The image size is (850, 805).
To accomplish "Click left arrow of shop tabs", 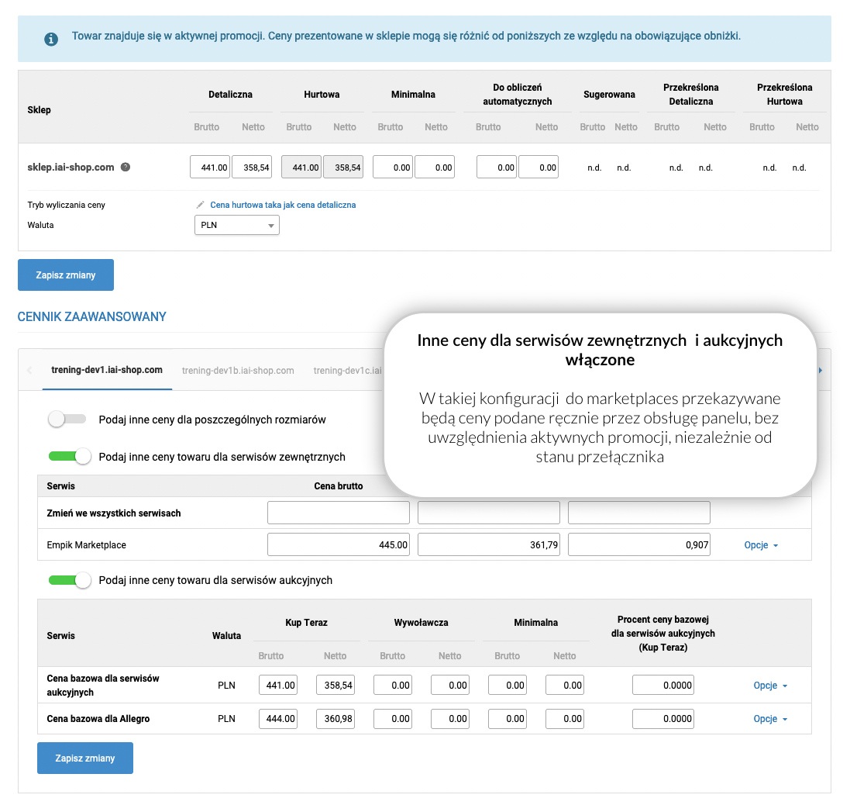I will point(30,371).
